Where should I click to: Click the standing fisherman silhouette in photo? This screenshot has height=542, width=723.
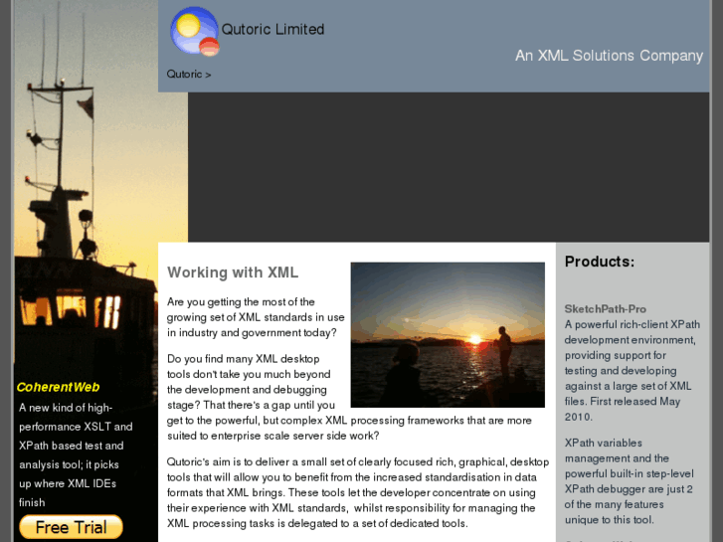pos(503,351)
